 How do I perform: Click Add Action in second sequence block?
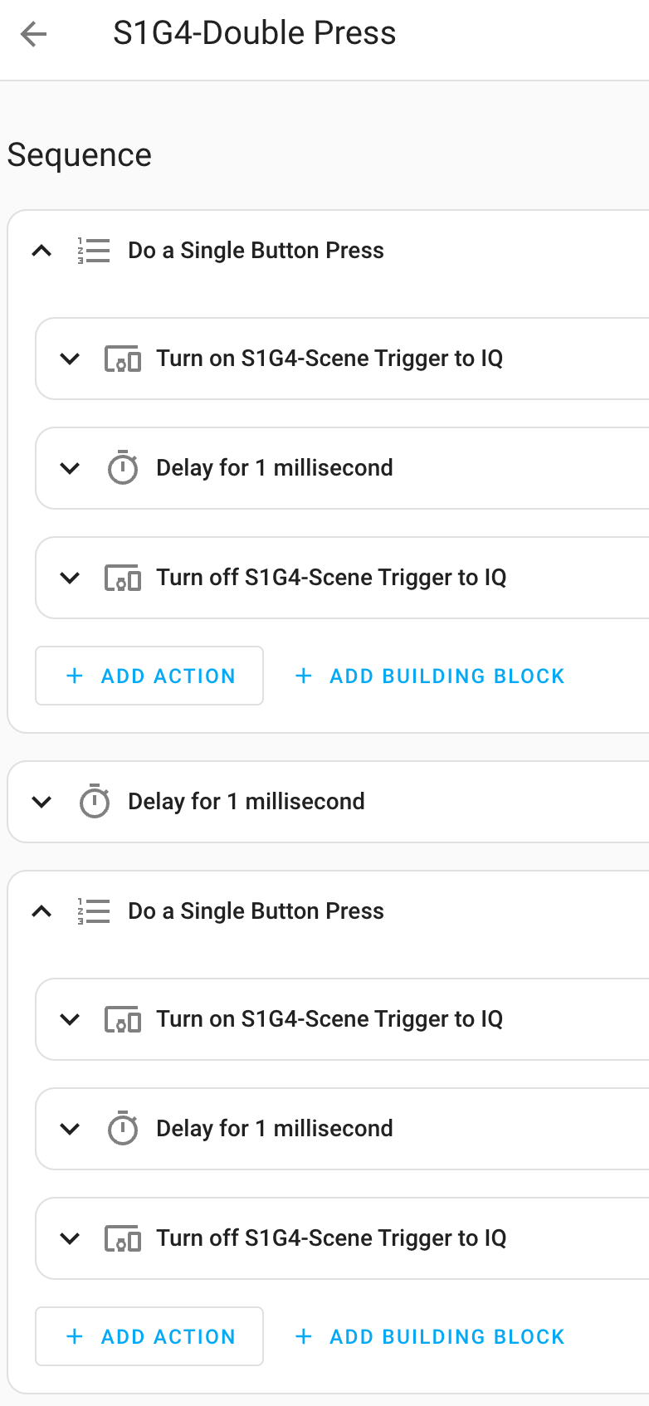click(149, 1336)
